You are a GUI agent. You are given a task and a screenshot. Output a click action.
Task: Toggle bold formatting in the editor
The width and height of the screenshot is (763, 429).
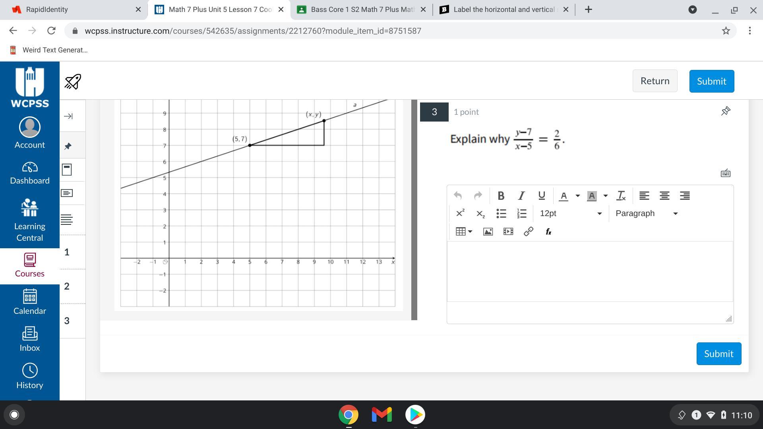click(501, 196)
